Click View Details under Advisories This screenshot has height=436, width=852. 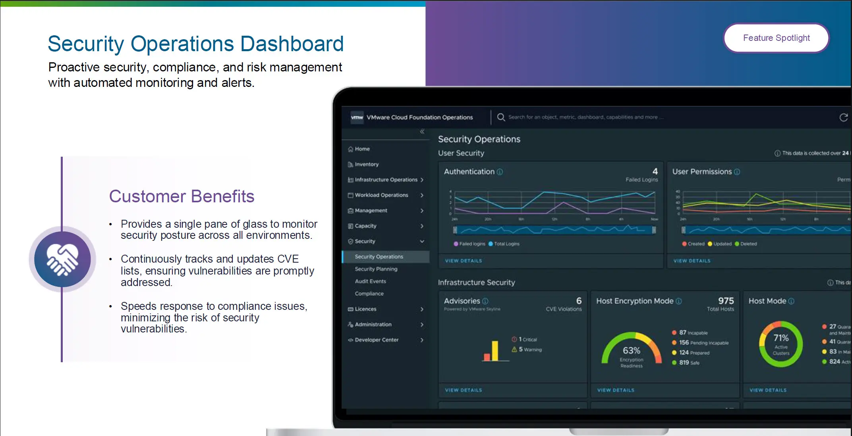[x=464, y=390]
